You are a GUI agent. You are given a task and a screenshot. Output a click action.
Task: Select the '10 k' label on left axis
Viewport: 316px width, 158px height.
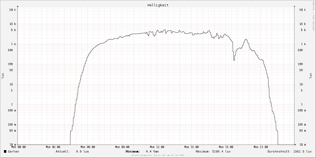click(x=13, y=24)
